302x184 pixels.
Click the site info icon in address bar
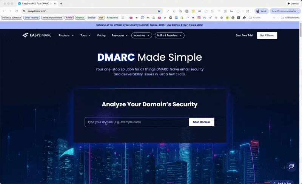coord(24,11)
